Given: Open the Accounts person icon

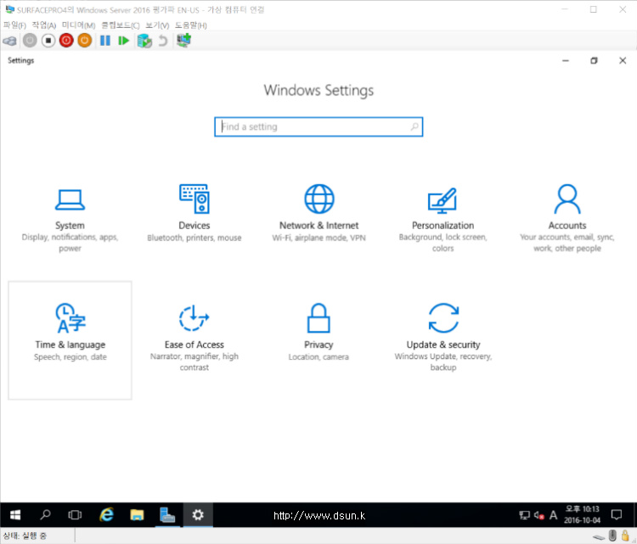Looking at the screenshot, I should (567, 199).
